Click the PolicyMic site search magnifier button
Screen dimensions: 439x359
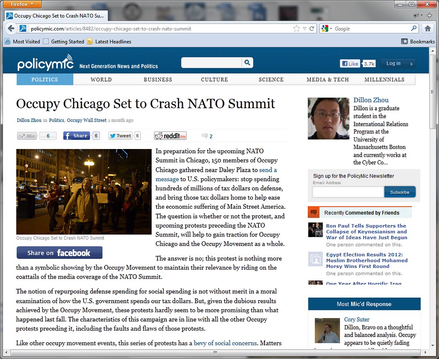click(247, 63)
